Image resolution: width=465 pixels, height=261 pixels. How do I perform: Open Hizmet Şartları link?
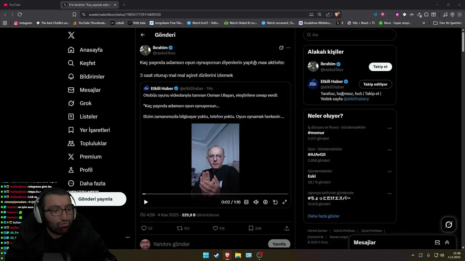pos(317,231)
